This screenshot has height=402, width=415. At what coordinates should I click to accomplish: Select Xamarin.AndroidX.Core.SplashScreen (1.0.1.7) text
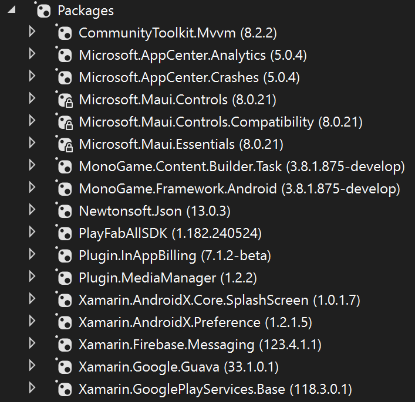(220, 300)
